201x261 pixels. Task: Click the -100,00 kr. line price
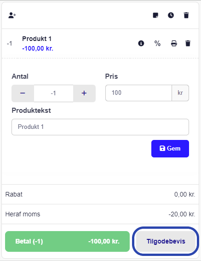point(38,48)
